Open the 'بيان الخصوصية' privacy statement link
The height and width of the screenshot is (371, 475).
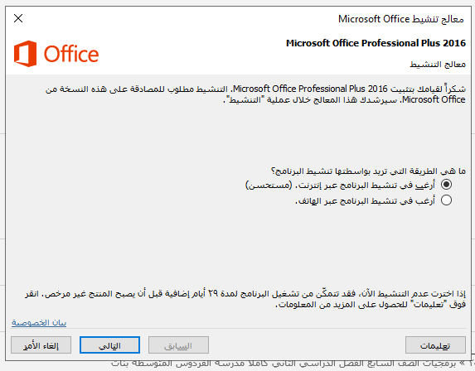[39, 323]
